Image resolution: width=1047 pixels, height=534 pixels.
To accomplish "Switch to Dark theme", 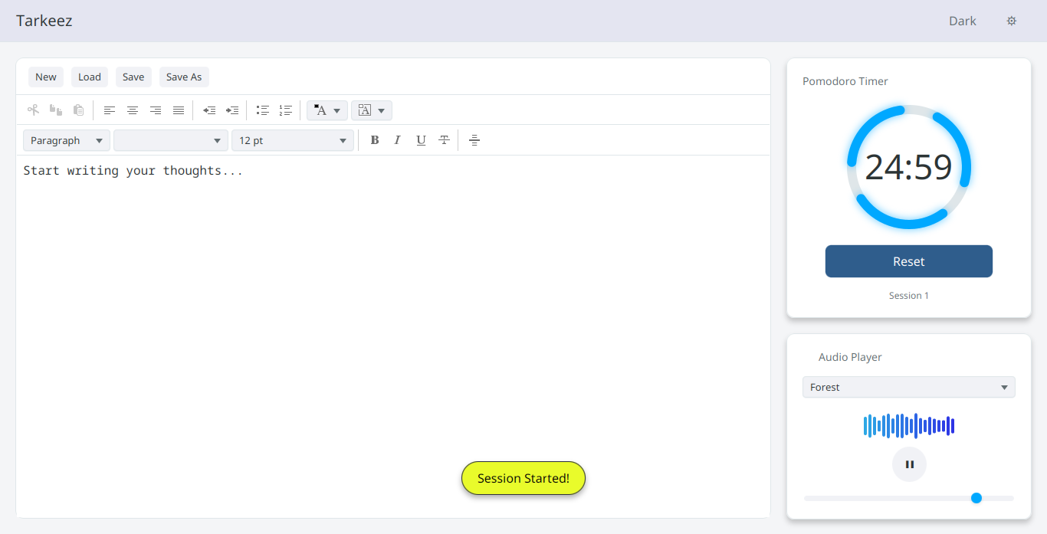I will click(x=963, y=21).
